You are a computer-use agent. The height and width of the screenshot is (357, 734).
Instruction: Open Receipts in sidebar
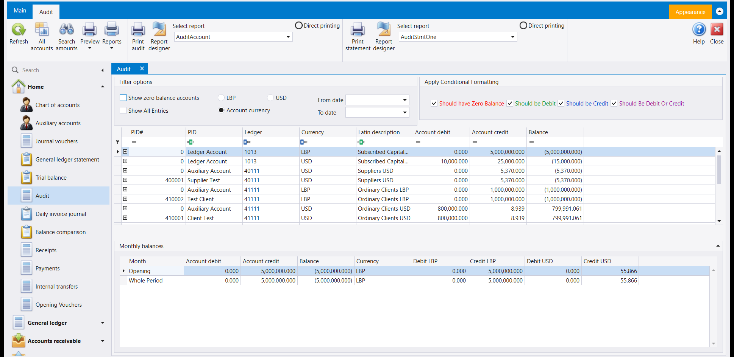pyautogui.click(x=46, y=250)
